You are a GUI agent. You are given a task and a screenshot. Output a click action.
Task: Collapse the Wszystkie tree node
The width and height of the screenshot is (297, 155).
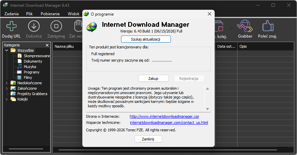(x=7, y=50)
